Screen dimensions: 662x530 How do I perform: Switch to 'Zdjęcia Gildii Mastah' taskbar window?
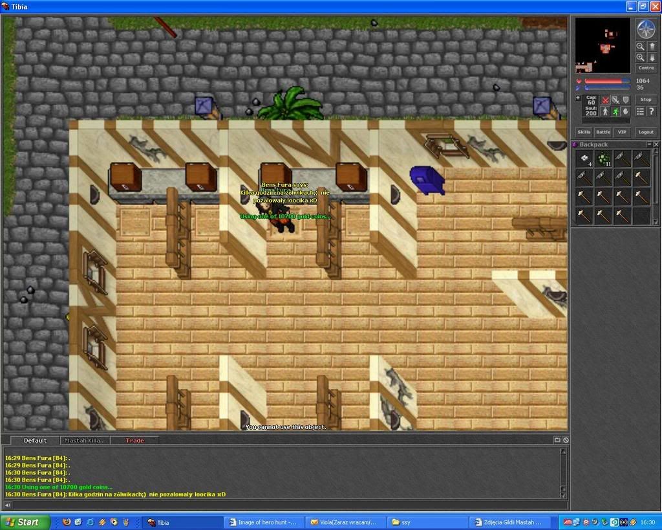coord(510,522)
